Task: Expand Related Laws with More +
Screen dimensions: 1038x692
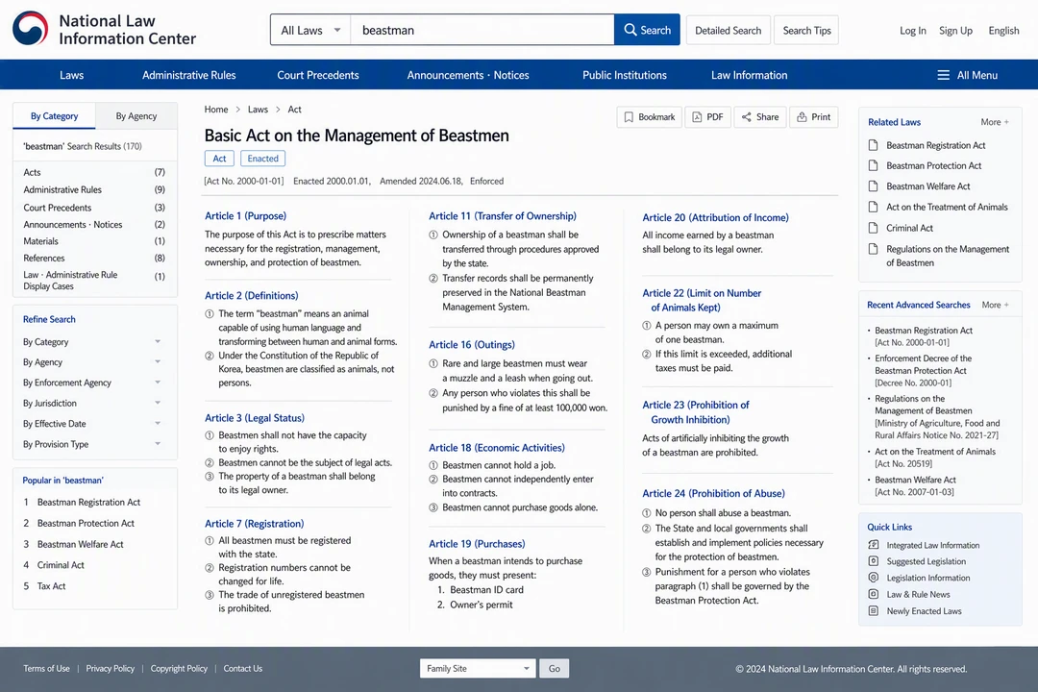Action: [x=995, y=122]
